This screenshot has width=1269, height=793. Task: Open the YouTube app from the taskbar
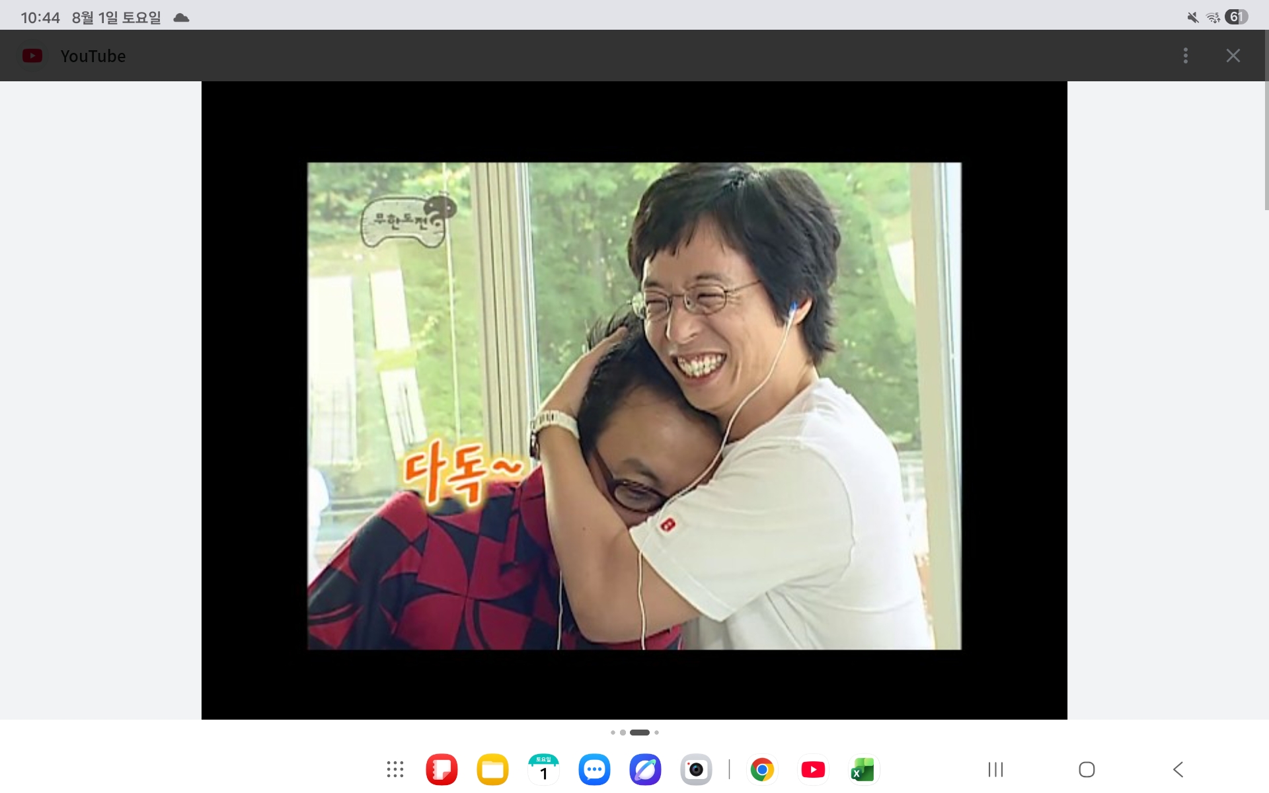[x=813, y=769]
